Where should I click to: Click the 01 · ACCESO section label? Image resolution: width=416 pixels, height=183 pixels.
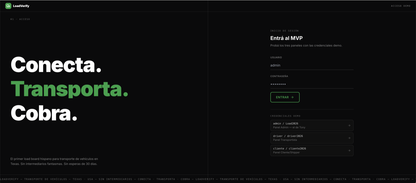click(x=20, y=19)
